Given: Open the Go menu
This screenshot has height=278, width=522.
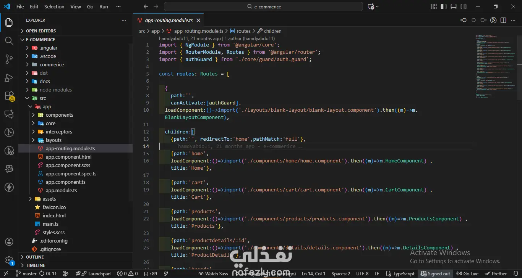Looking at the screenshot, I should click(90, 6).
